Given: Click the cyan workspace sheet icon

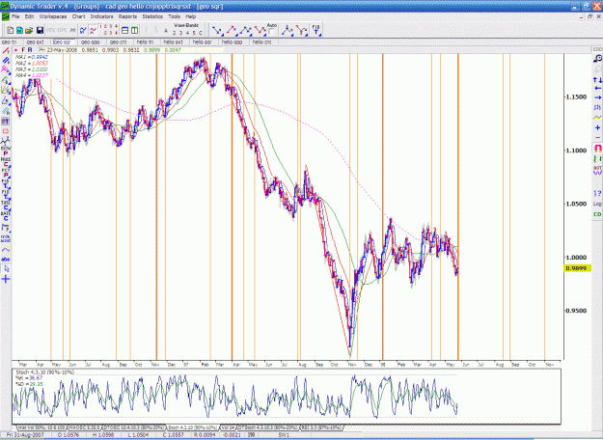Looking at the screenshot, I should pos(19,30).
